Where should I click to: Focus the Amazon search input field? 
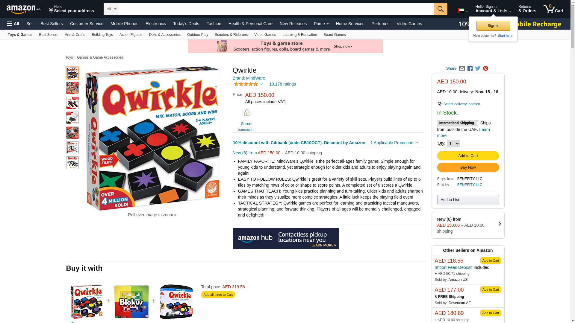276,9
